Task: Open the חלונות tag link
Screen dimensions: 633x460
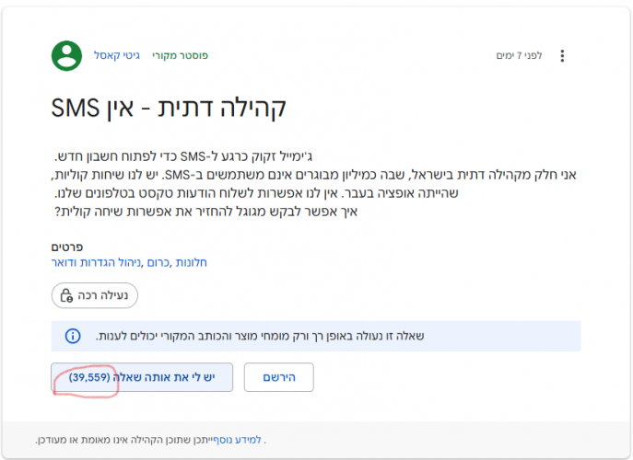Action: tap(191, 262)
